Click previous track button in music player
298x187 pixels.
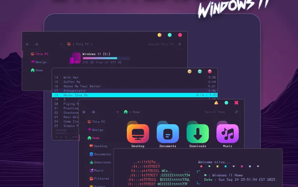[56, 137]
